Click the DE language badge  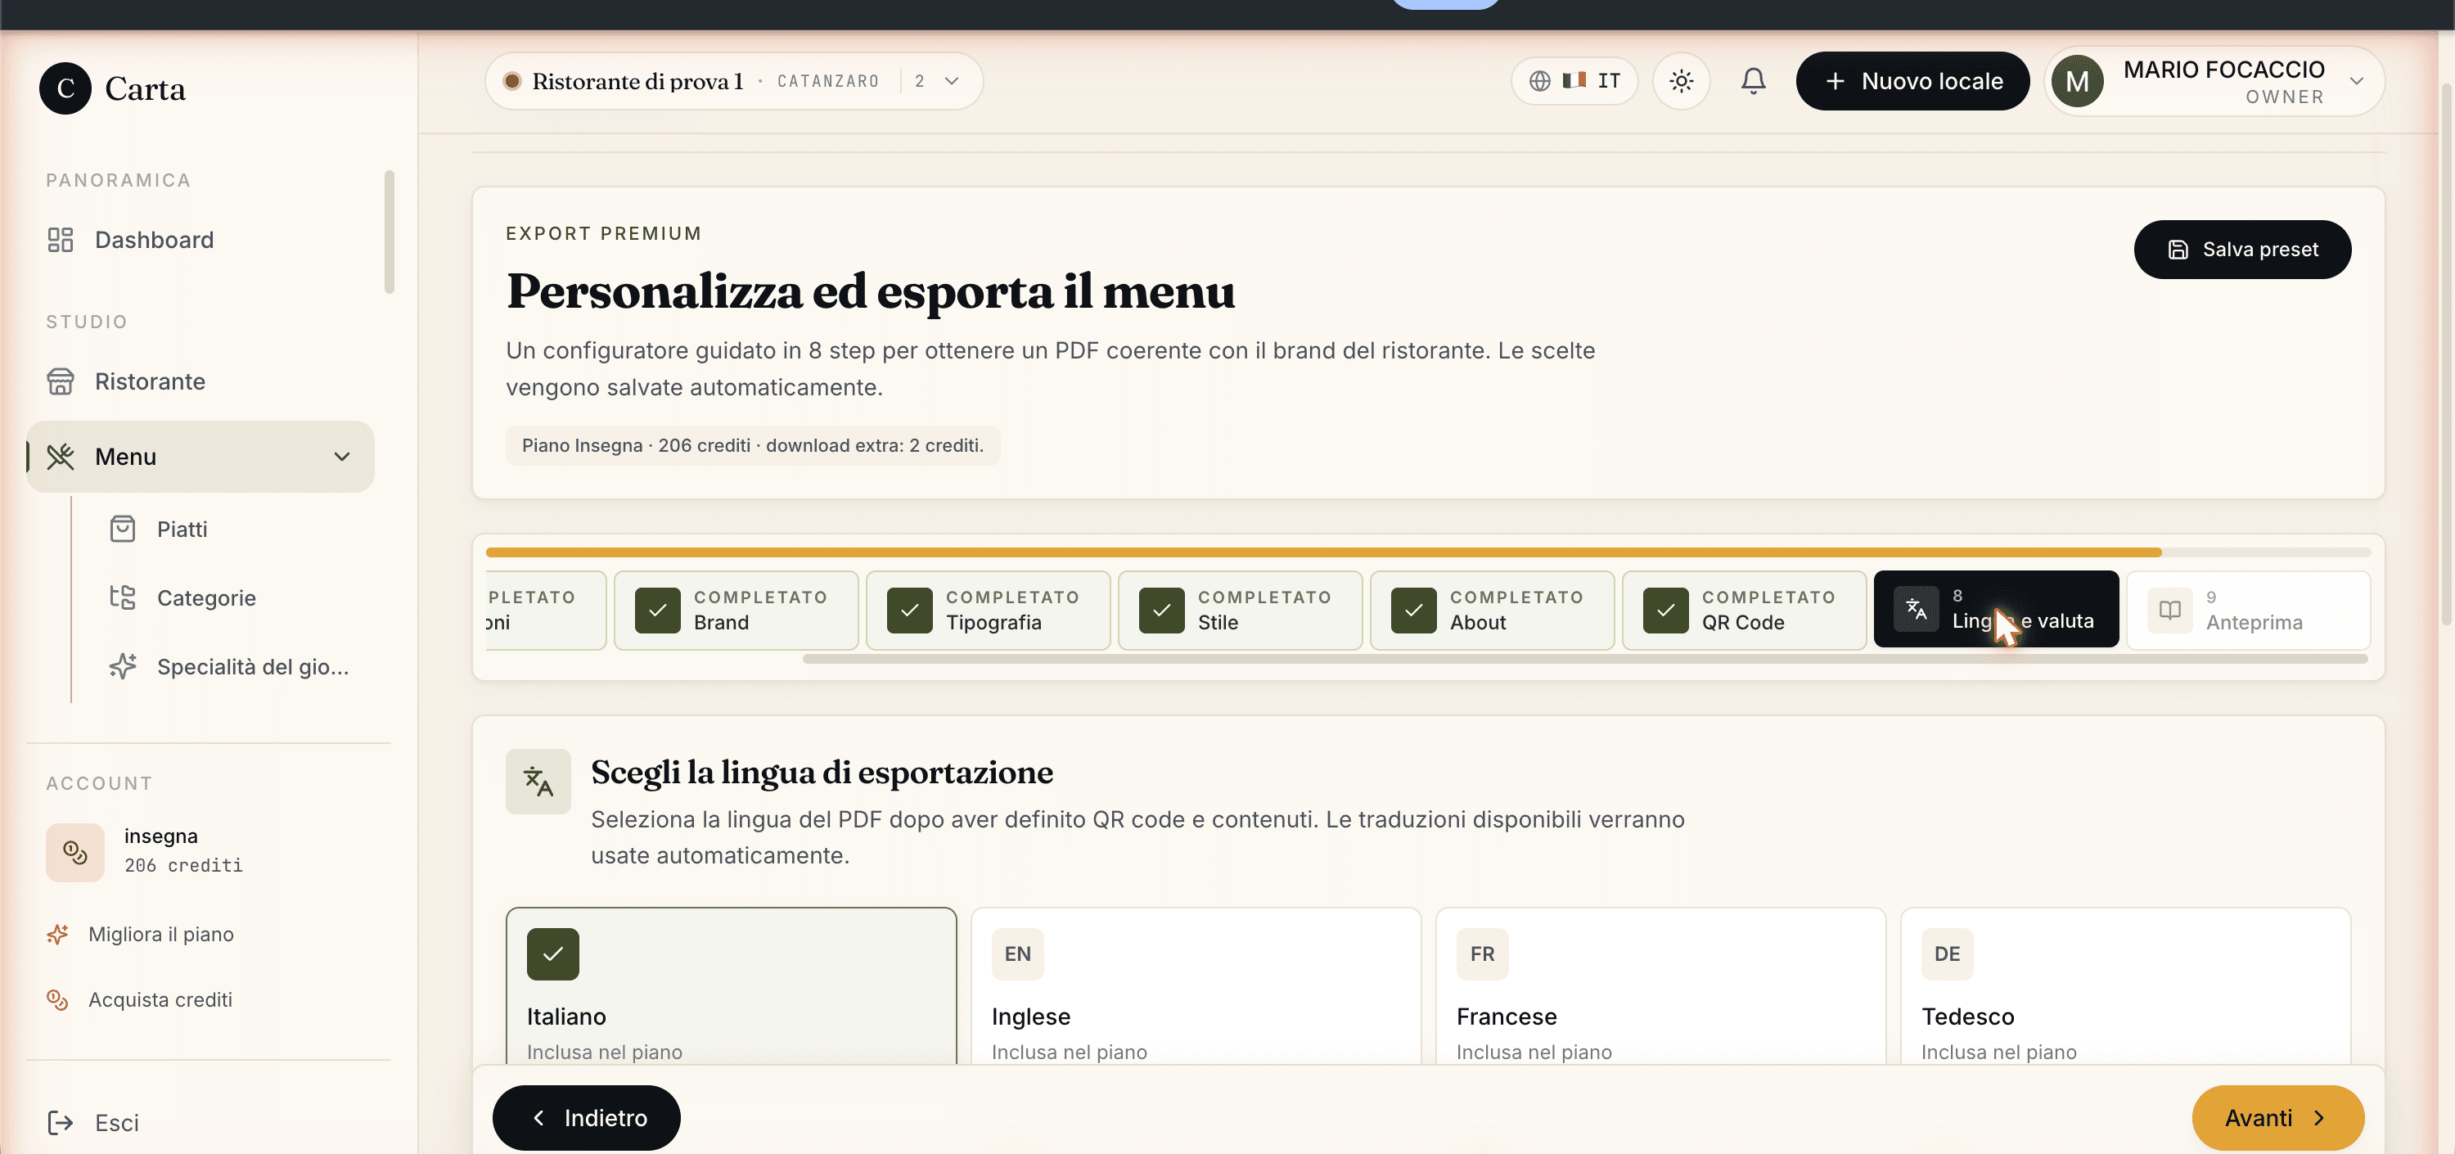pyautogui.click(x=1947, y=953)
